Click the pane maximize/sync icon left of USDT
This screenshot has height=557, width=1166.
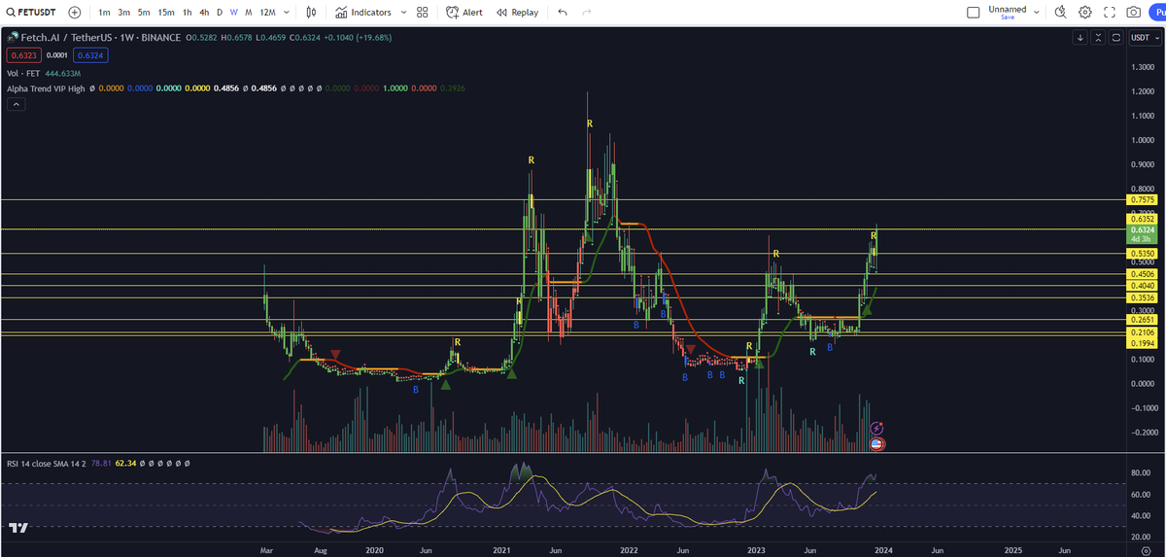1115,37
